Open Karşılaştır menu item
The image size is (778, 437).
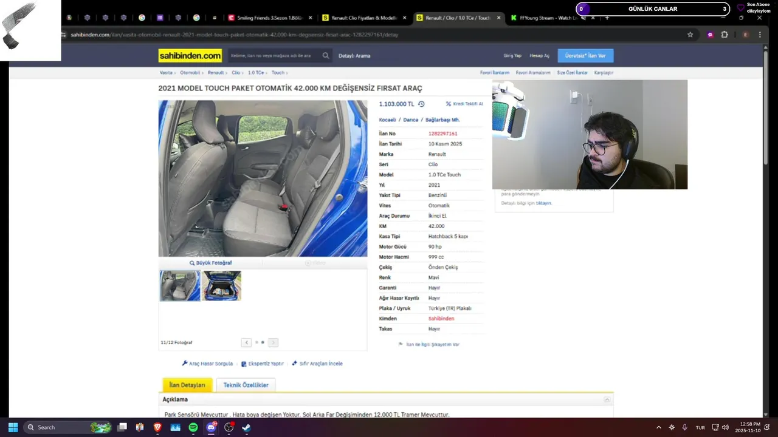tap(604, 72)
